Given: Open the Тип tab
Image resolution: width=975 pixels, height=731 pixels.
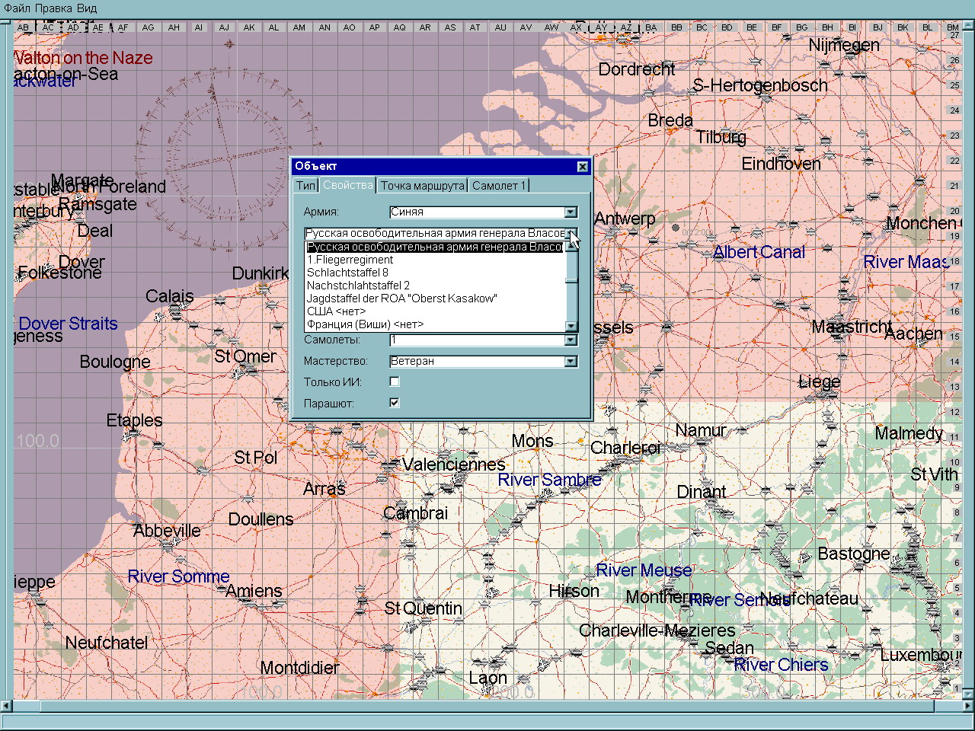Looking at the screenshot, I should (x=305, y=186).
